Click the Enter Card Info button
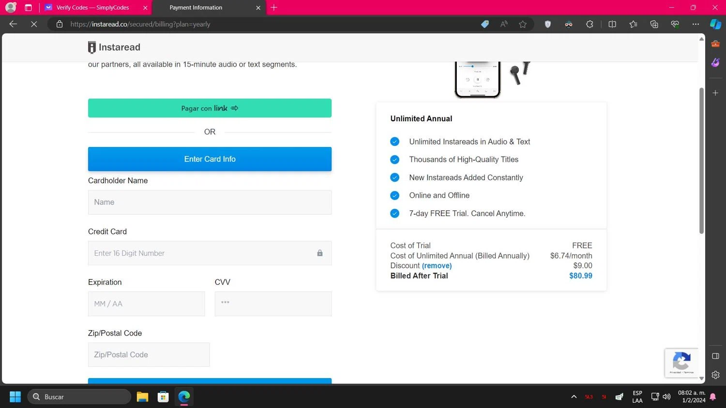 pos(210,159)
